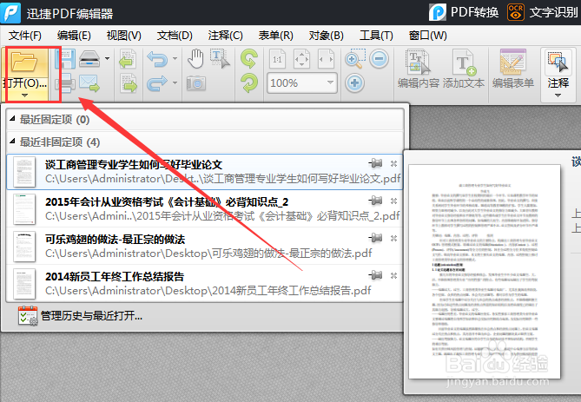
Task: Remove 2014新员工年终工作总结报告 from recent list
Action: pyautogui.click(x=394, y=275)
